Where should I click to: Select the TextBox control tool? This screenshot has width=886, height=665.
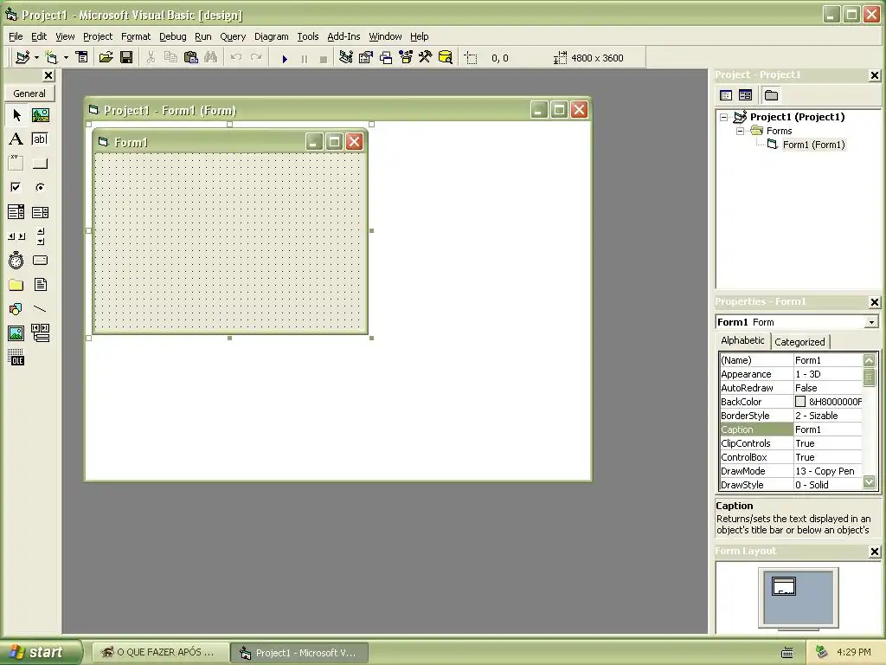coord(40,139)
